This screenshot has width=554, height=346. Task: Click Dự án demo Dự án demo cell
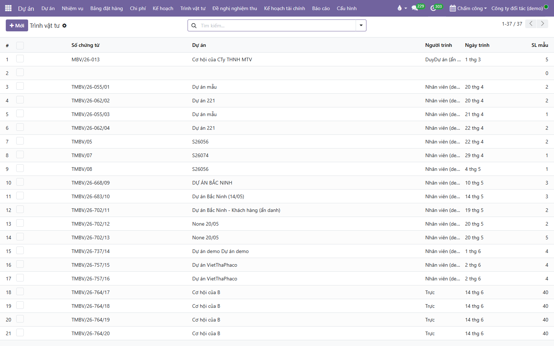[x=220, y=251]
